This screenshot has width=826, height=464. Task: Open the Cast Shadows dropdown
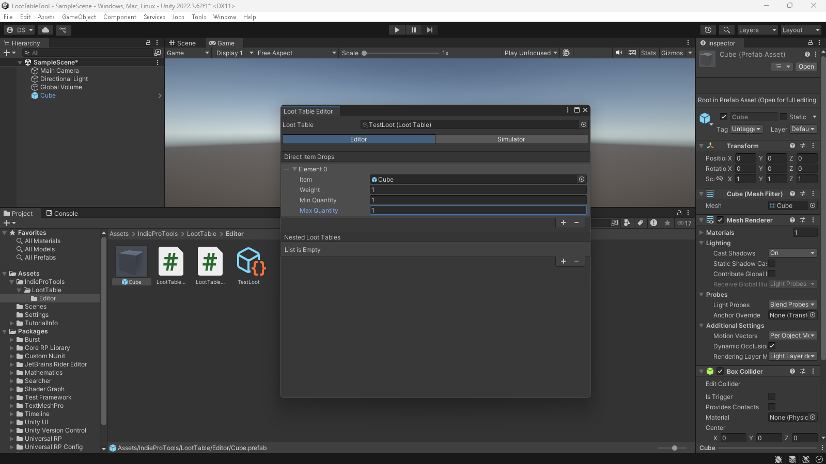coord(792,253)
